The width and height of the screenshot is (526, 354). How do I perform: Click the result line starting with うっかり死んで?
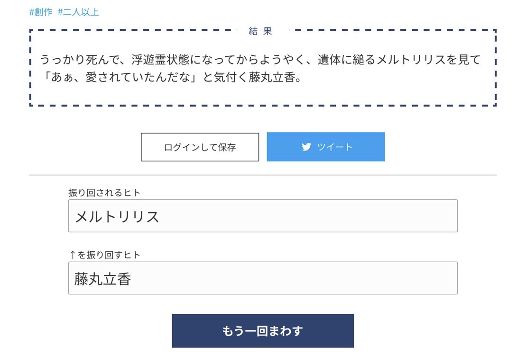[x=260, y=60]
